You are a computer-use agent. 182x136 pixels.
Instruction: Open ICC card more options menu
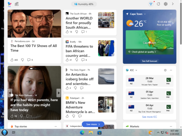171,70
